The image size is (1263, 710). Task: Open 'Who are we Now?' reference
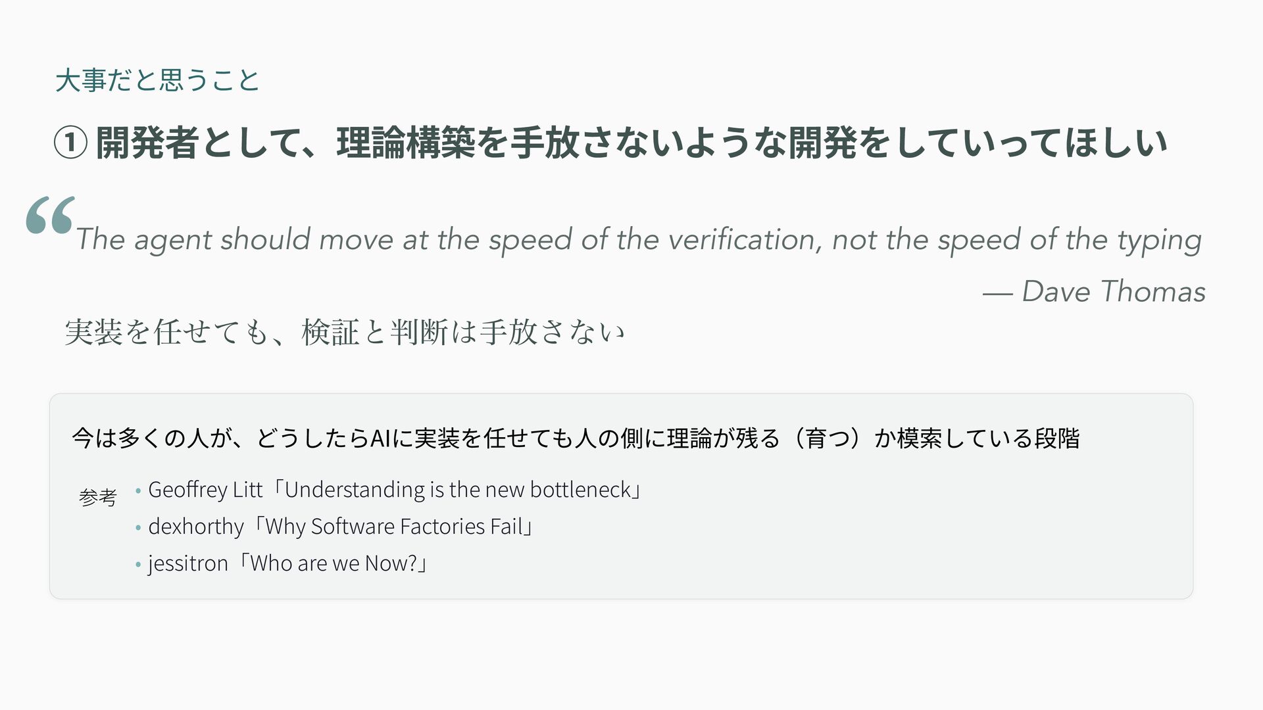334,563
